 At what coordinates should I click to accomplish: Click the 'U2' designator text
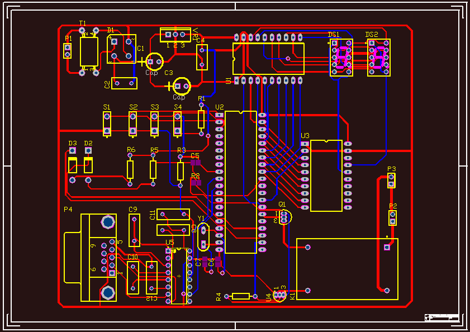pyautogui.click(x=220, y=107)
